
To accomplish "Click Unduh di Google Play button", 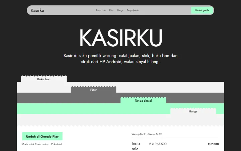I will pos(42,136).
